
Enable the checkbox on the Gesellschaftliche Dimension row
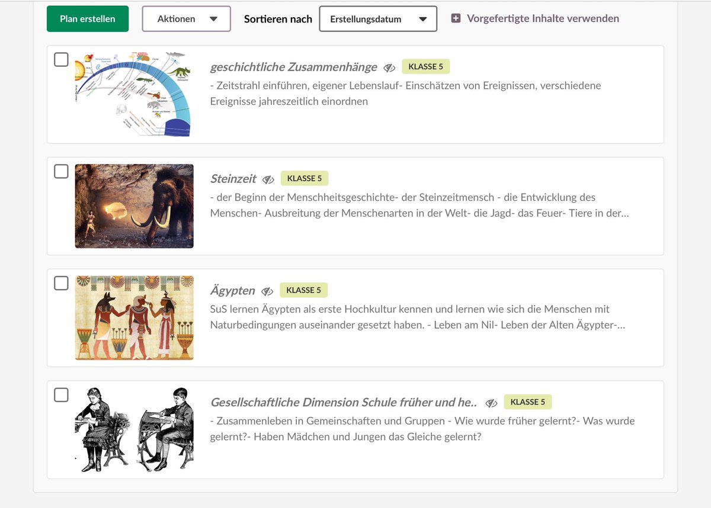pyautogui.click(x=61, y=395)
